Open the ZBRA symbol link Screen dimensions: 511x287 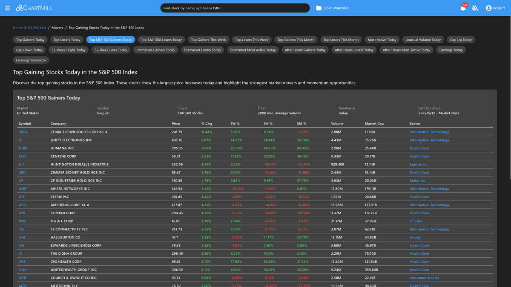click(x=23, y=132)
